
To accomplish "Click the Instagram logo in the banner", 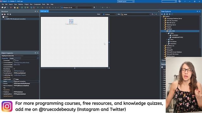I will point(7,106).
